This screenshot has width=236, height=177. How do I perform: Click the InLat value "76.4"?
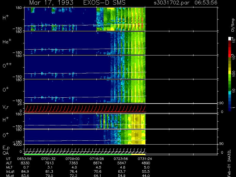click(73, 171)
